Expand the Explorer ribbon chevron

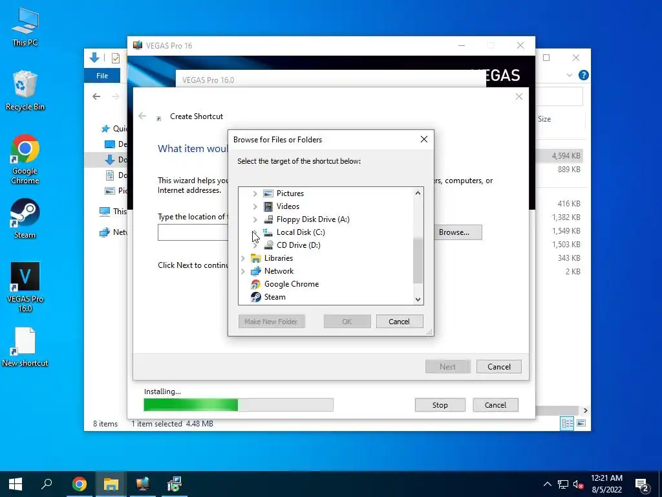[569, 75]
